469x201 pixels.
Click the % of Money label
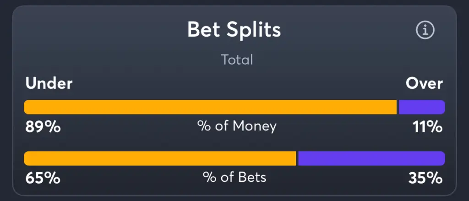point(237,126)
